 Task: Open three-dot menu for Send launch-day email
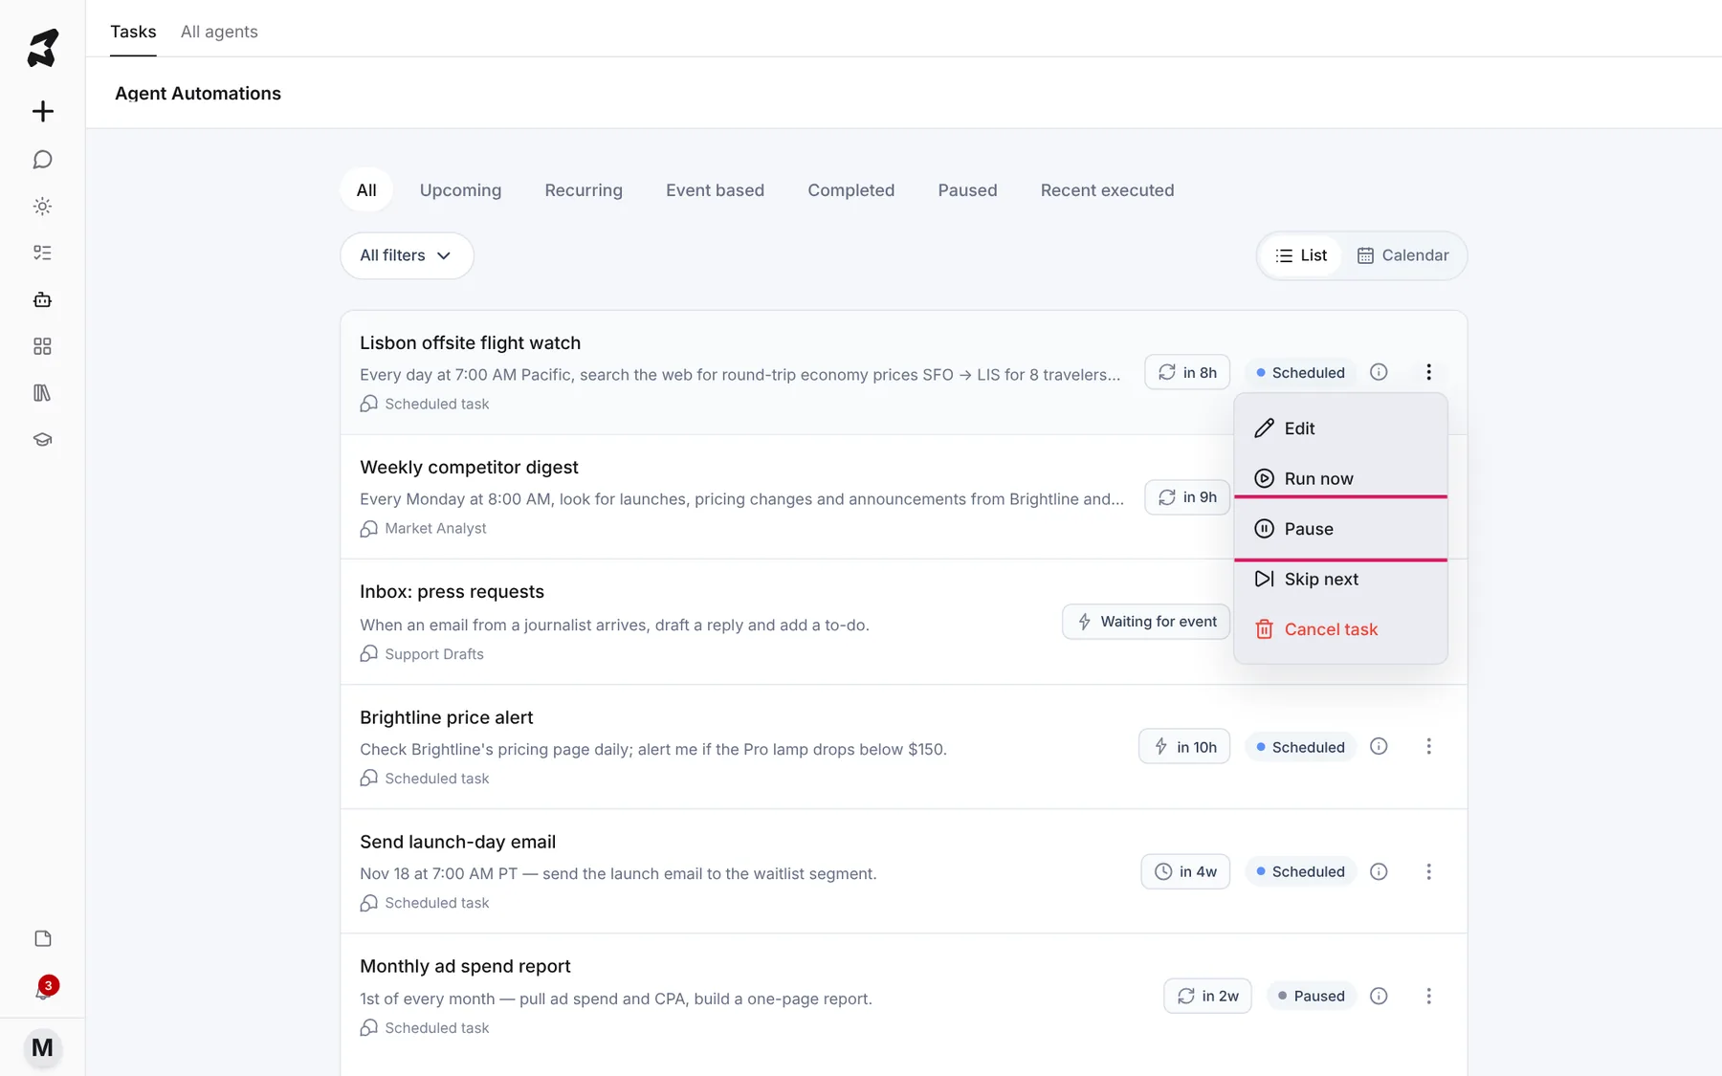pos(1428,871)
